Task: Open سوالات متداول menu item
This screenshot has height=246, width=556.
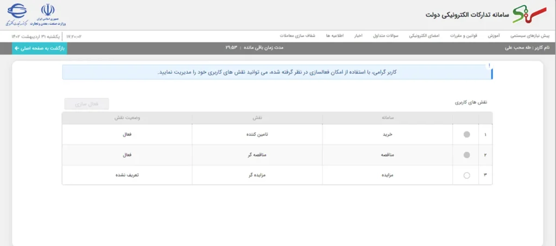Action: (386, 36)
